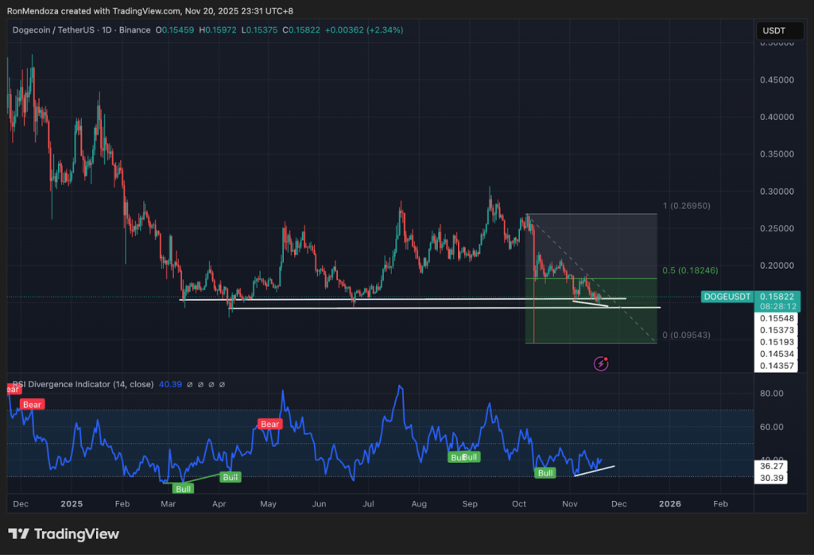Screen dimensions: 814x555
Task: Open settings for the RSI Divergence Indicator
Action: (200, 384)
